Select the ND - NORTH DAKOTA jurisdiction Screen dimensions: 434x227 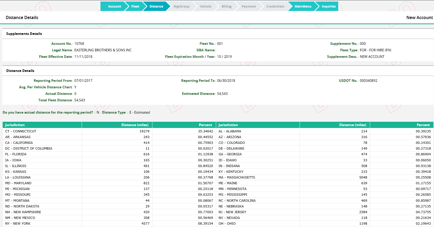tap(22, 206)
